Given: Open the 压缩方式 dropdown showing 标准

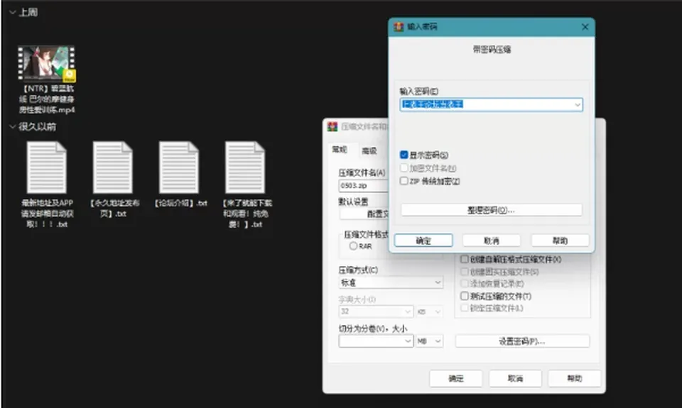Looking at the screenshot, I should coord(391,282).
